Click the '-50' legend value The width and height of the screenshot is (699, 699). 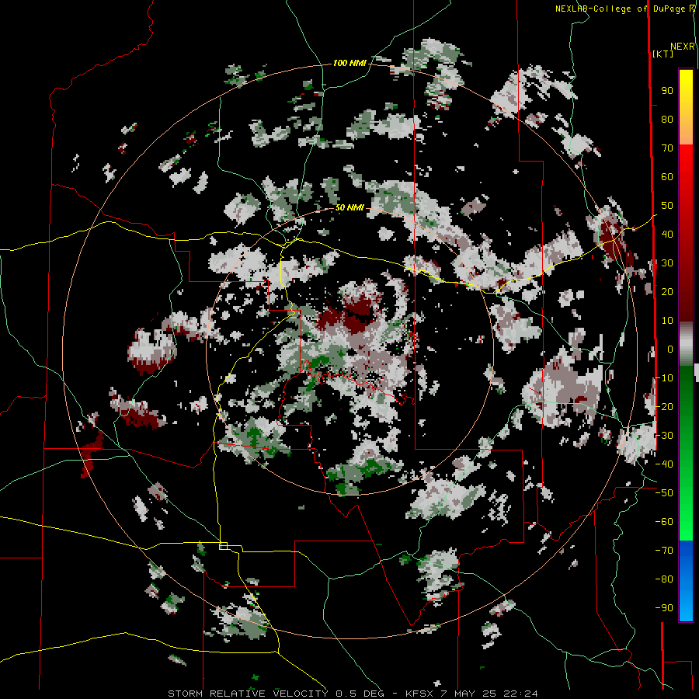(664, 493)
